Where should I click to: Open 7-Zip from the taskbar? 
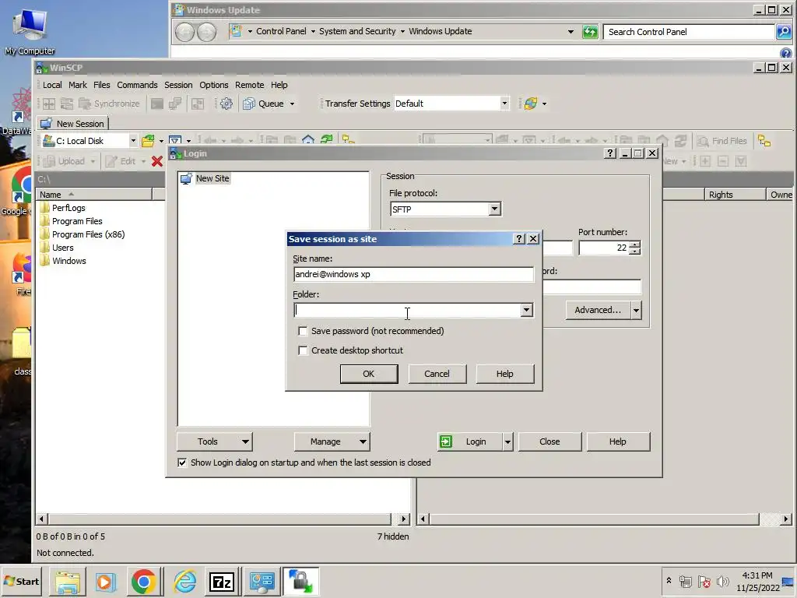click(x=222, y=582)
